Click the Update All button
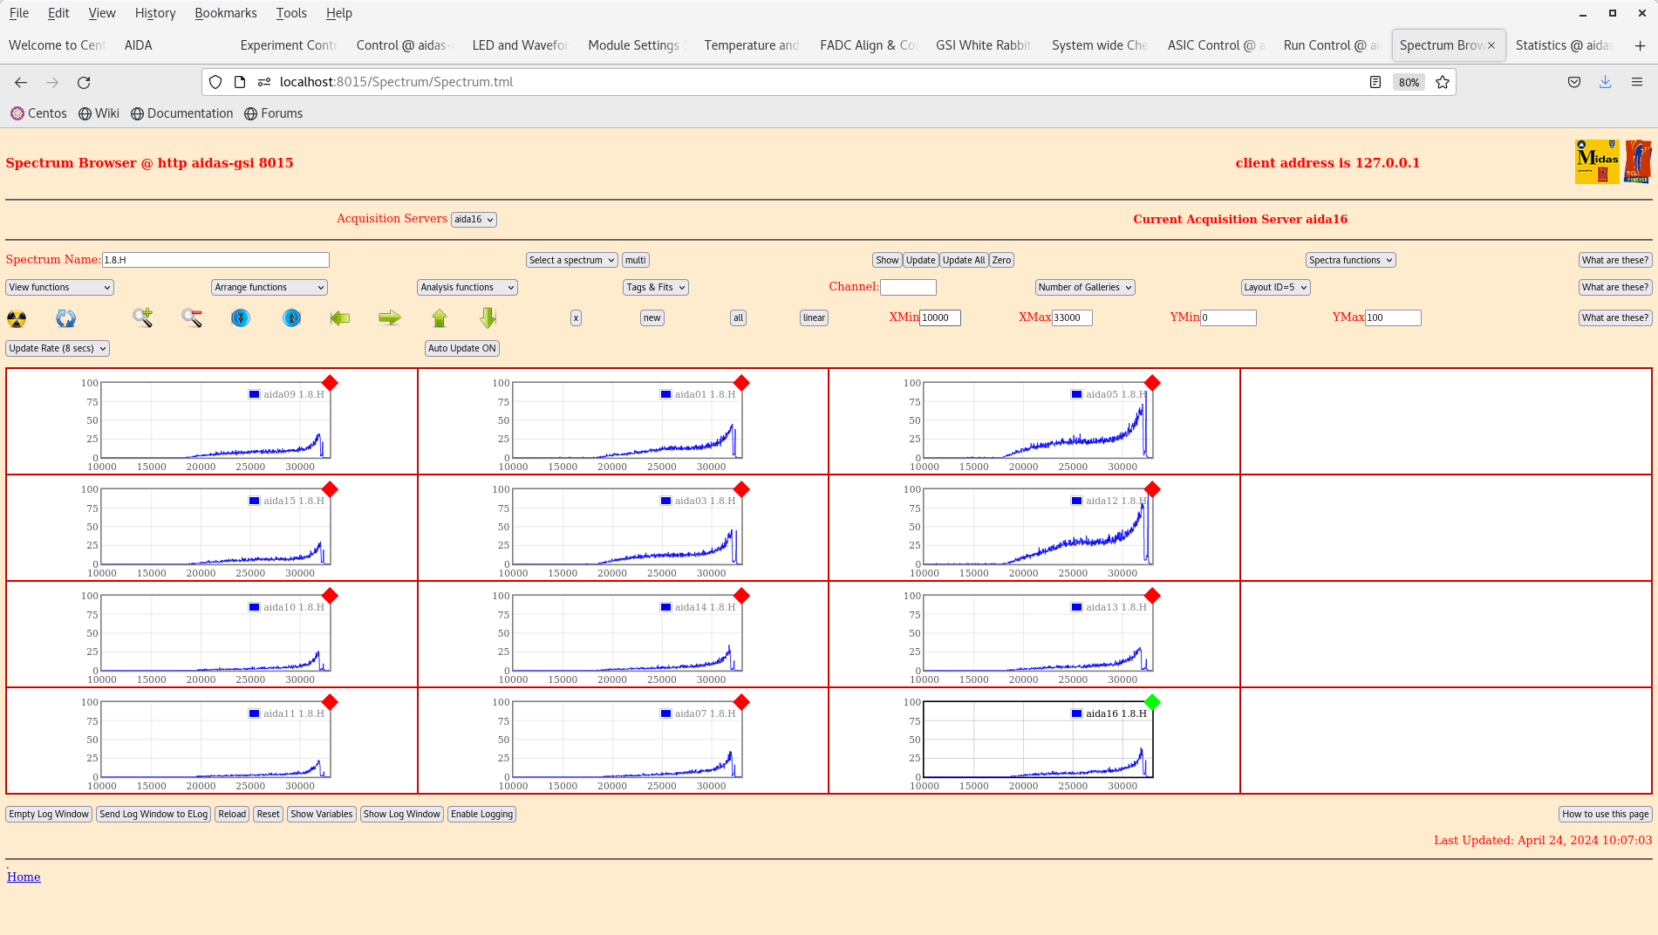 point(963,259)
